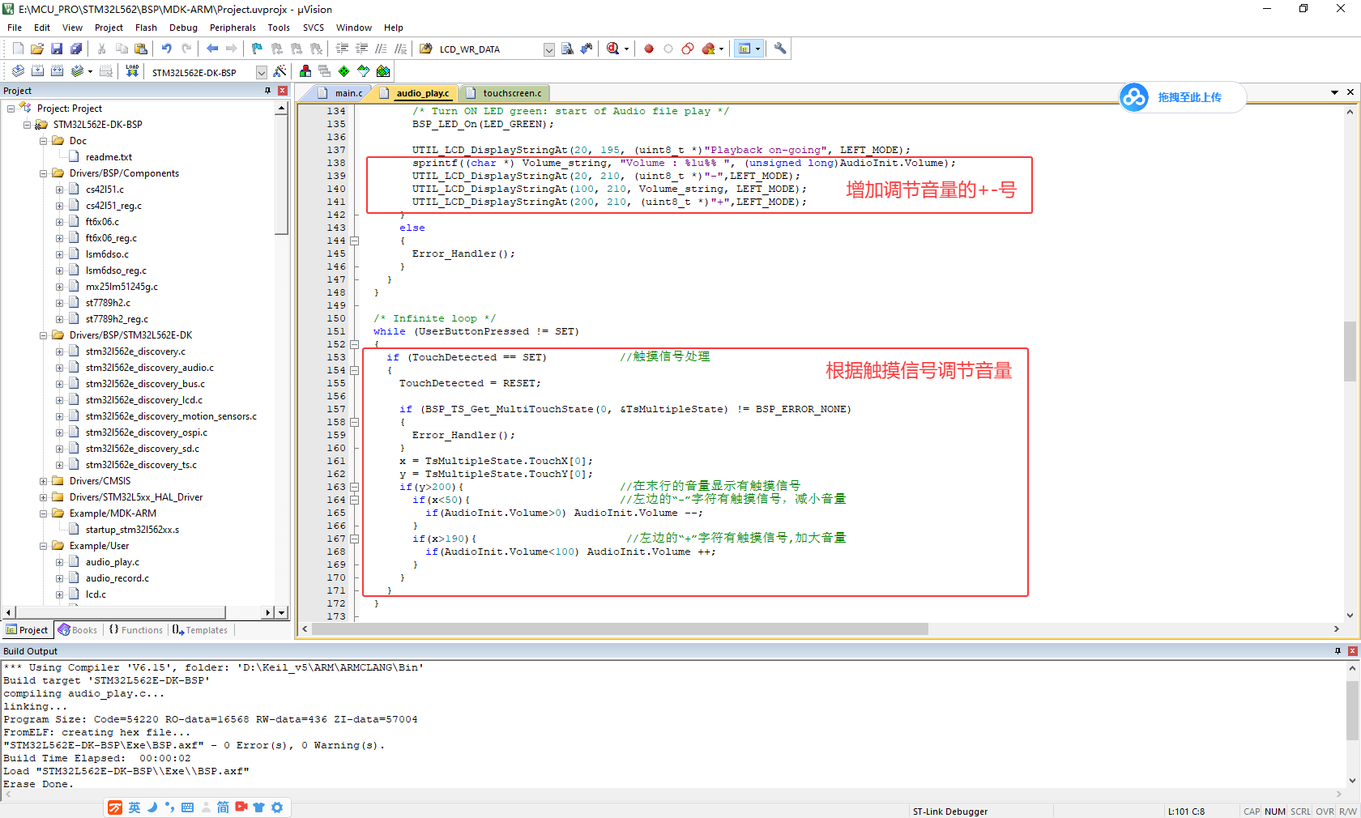Save the current file
The width and height of the screenshot is (1361, 818).
coord(57,49)
